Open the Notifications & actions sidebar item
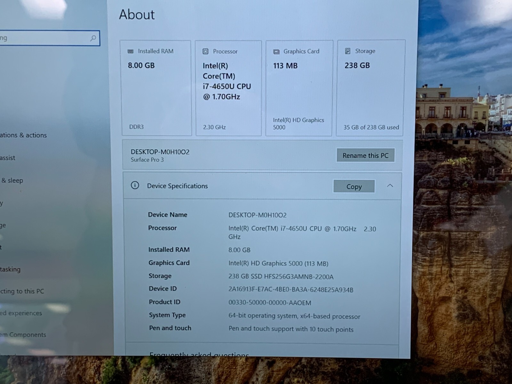 [23, 135]
